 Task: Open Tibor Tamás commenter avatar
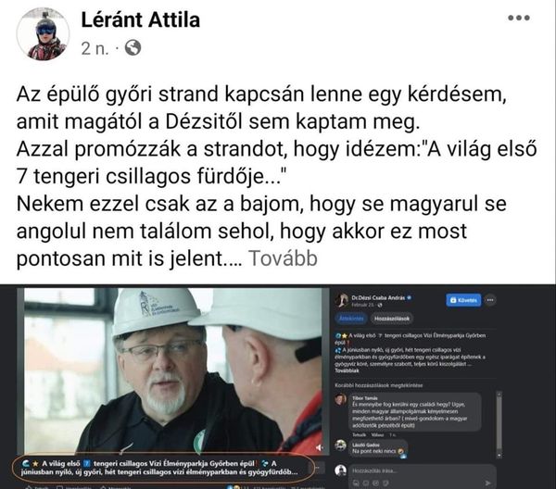341,399
